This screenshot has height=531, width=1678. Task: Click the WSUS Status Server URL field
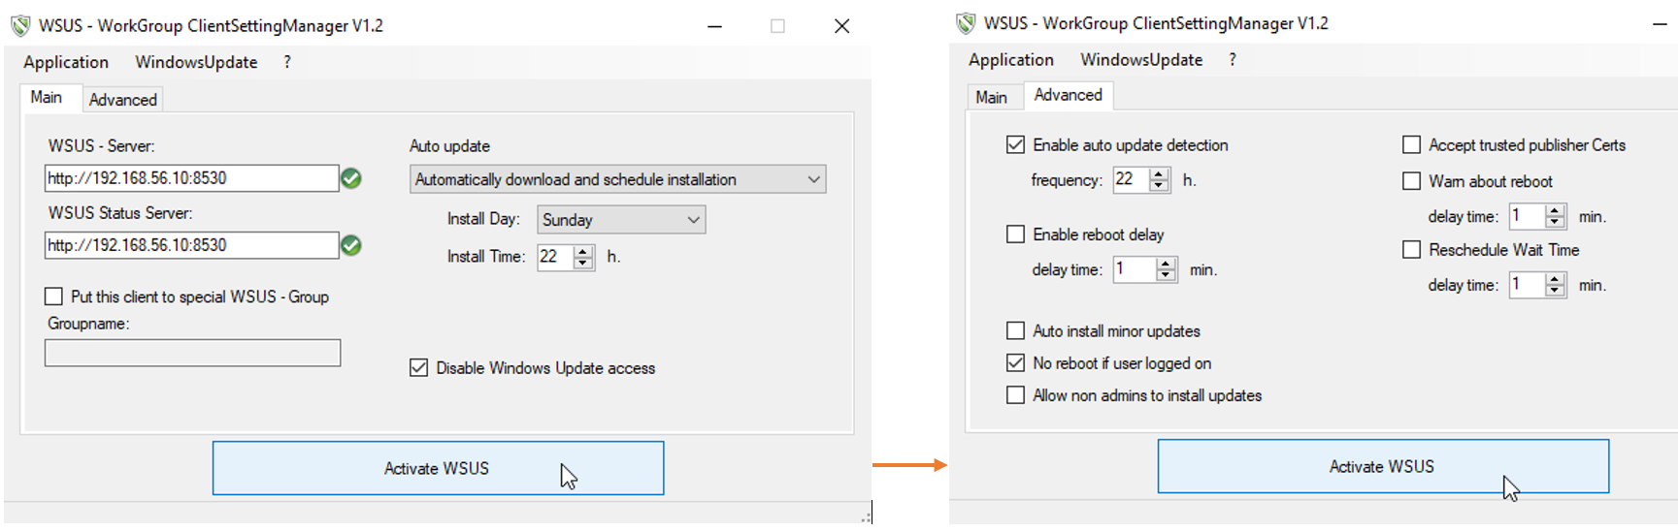pyautogui.click(x=192, y=245)
